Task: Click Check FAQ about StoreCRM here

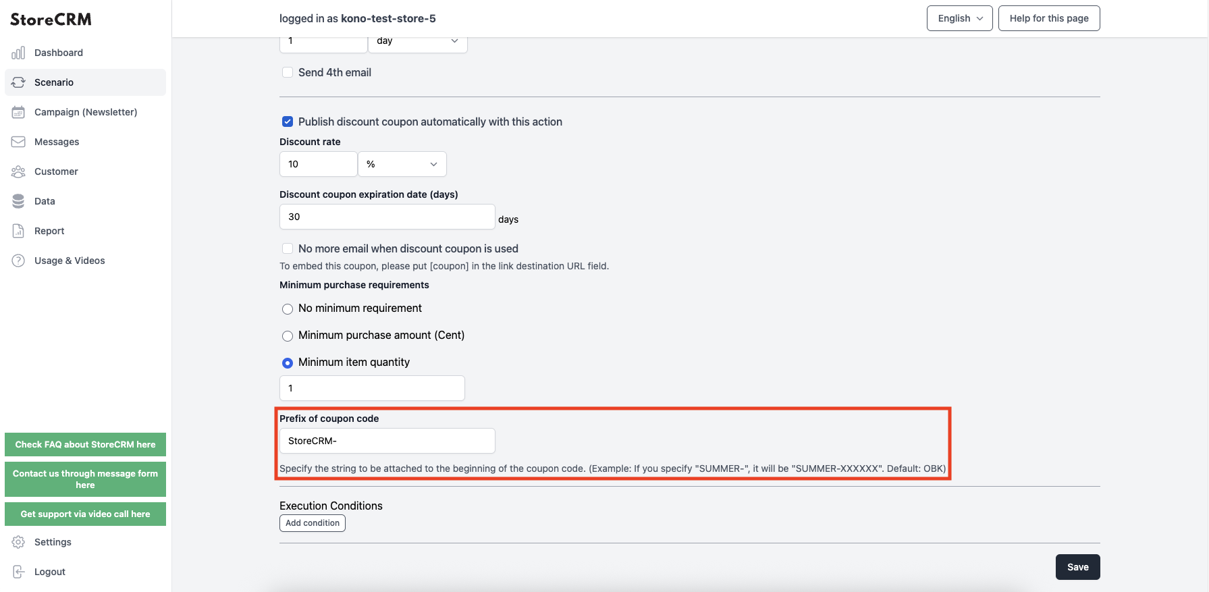Action: (x=85, y=444)
